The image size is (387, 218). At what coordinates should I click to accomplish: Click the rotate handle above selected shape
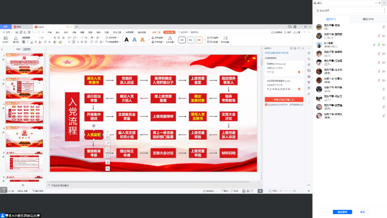pos(94,126)
